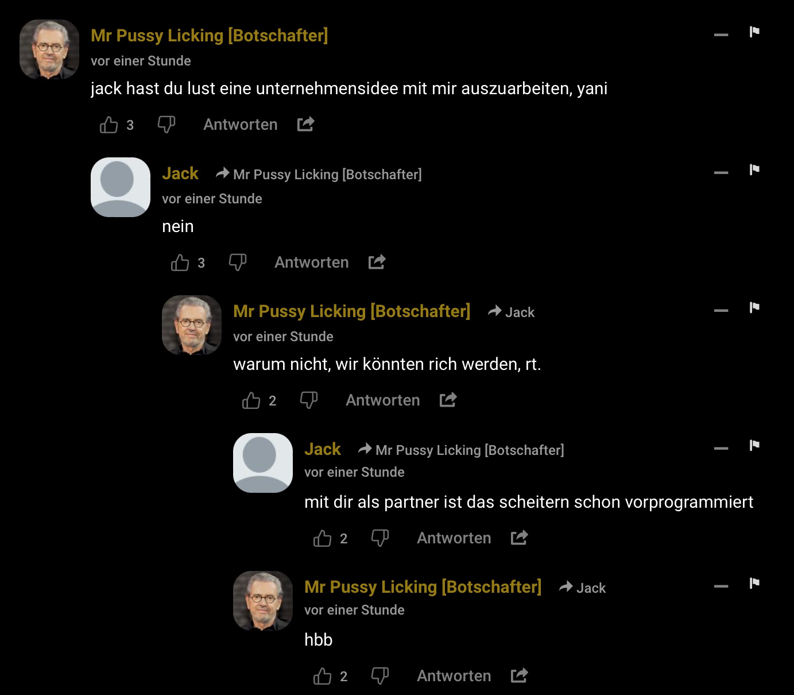Screen dimensions: 794x695
Task: Click Jack's default avatar beside "nein"
Action: [x=121, y=187]
